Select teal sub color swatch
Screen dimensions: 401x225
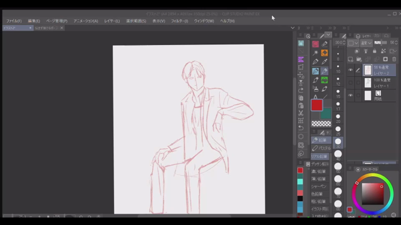[326, 114]
